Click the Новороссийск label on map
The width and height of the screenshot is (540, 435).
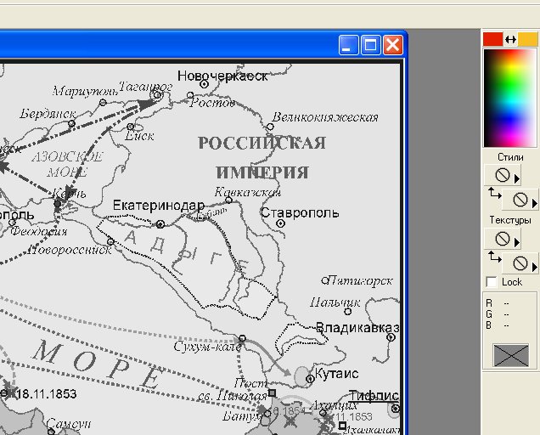point(70,250)
